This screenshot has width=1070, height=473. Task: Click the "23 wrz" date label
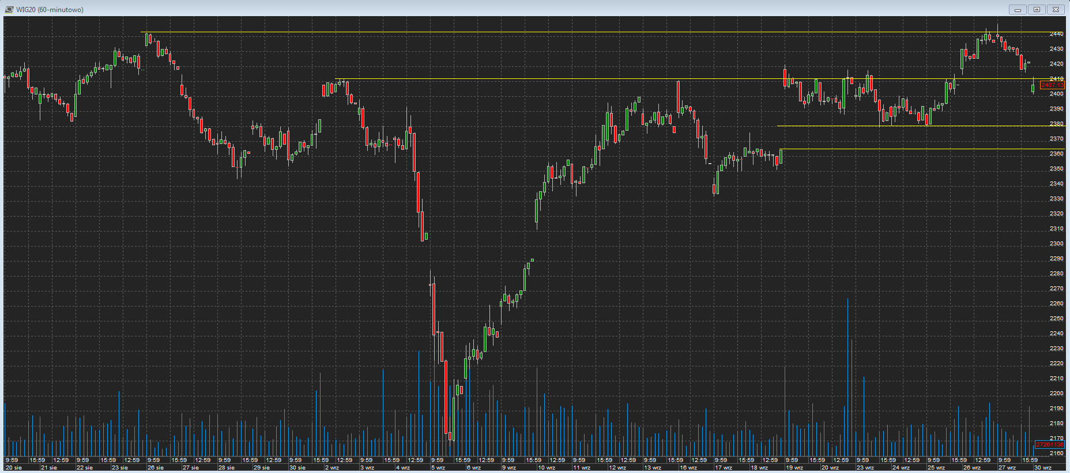(865, 468)
